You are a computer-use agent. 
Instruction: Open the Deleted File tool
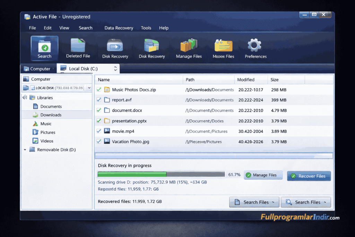point(78,48)
